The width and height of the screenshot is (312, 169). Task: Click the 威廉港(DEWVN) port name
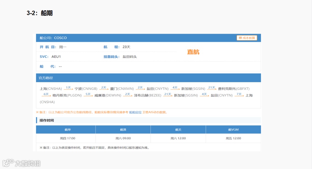tap(108, 95)
